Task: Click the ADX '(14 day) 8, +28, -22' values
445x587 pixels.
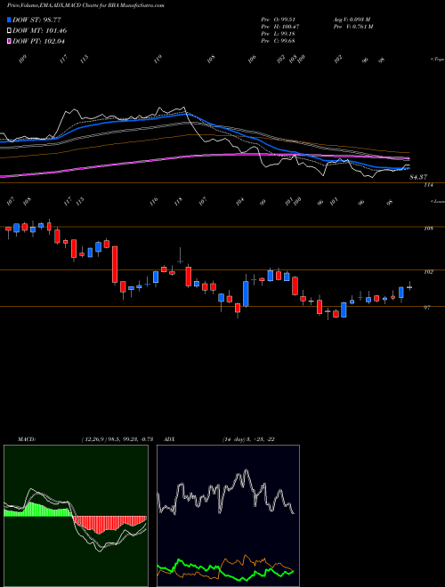Action: click(248, 439)
